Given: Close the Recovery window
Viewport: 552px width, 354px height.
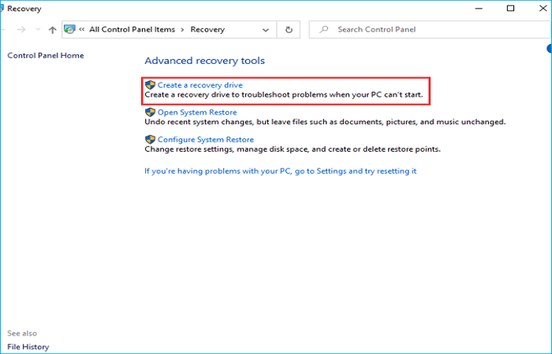Looking at the screenshot, I should tap(543, 9).
